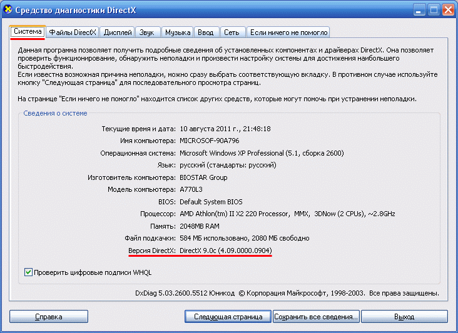
Task: Click the Текущие время и дата label
Action: (138, 129)
